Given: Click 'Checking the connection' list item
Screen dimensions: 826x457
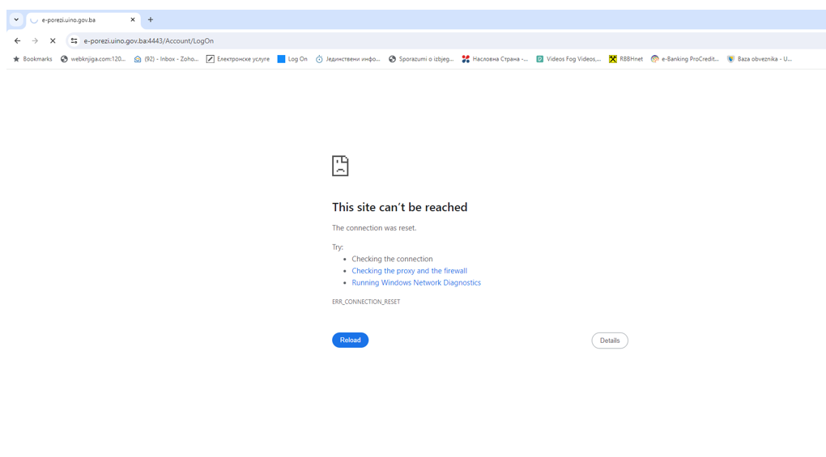Looking at the screenshot, I should [x=392, y=259].
